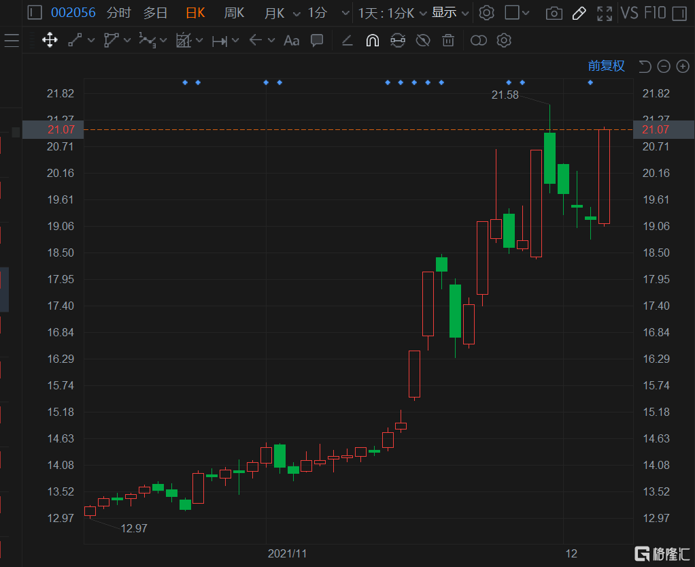Switch to 周K weekly chart tab
This screenshot has width=695, height=567.
234,13
